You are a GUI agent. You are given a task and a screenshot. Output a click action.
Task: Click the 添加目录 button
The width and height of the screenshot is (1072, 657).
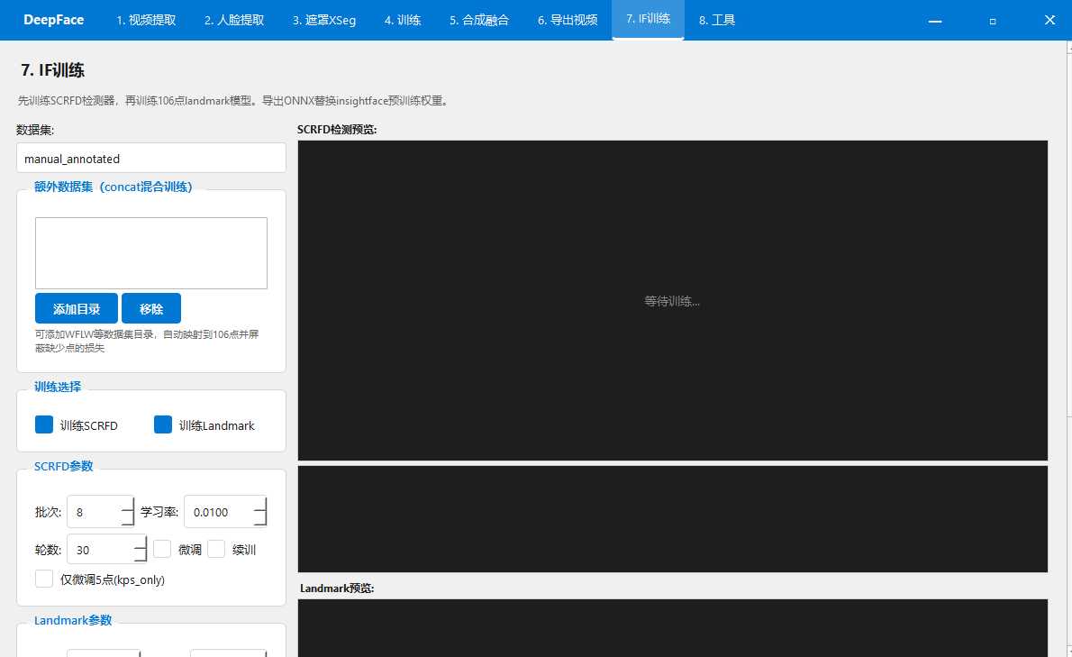(77, 308)
